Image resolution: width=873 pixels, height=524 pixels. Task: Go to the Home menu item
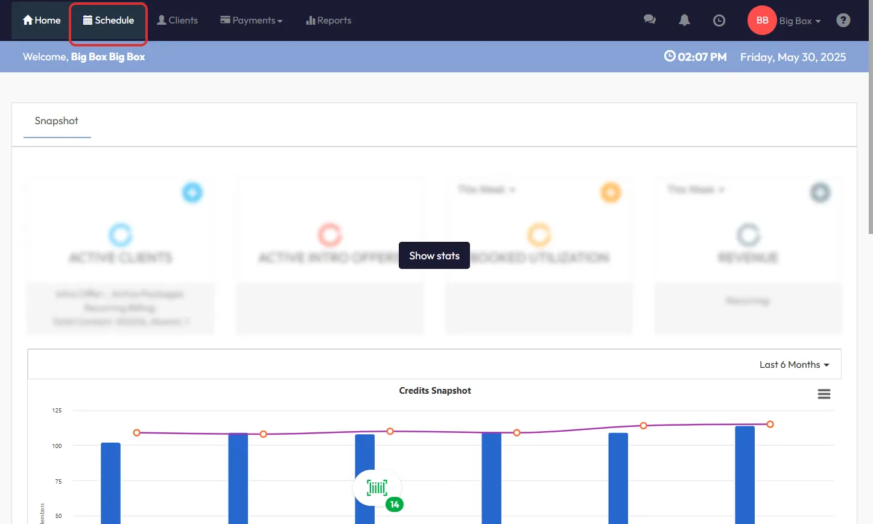[x=42, y=21]
